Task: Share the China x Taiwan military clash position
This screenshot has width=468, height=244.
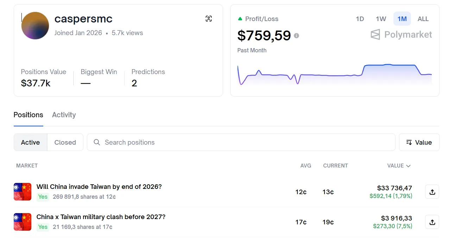Action: pos(432,222)
